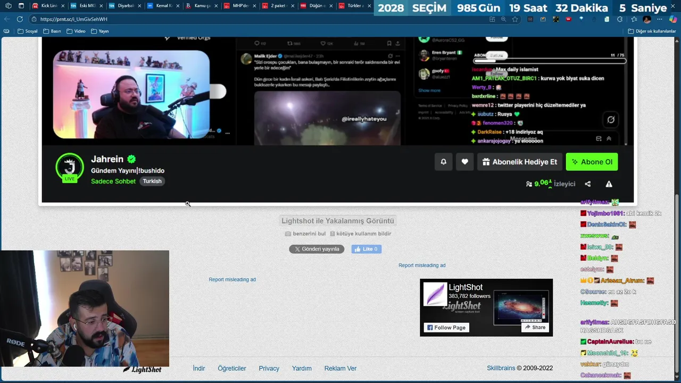
Task: Click the warning report triangle icon
Action: (609, 184)
